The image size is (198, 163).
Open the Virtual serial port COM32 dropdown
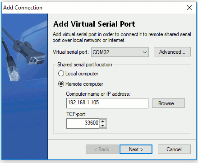120,52
